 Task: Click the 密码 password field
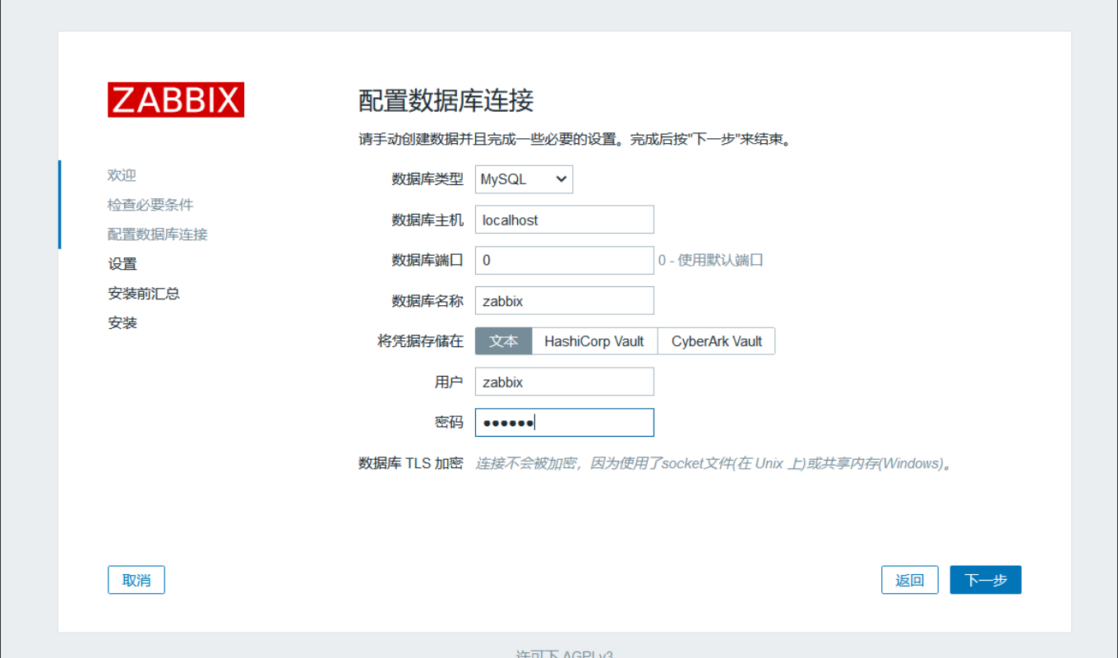click(x=565, y=422)
